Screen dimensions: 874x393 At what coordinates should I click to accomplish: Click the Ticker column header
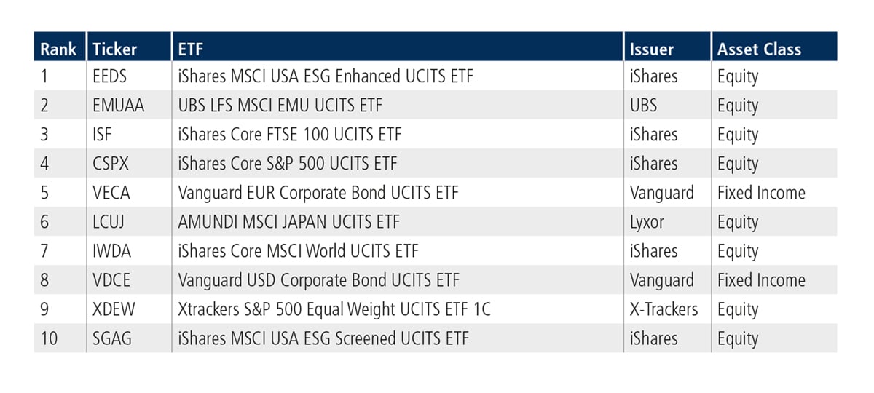point(115,49)
